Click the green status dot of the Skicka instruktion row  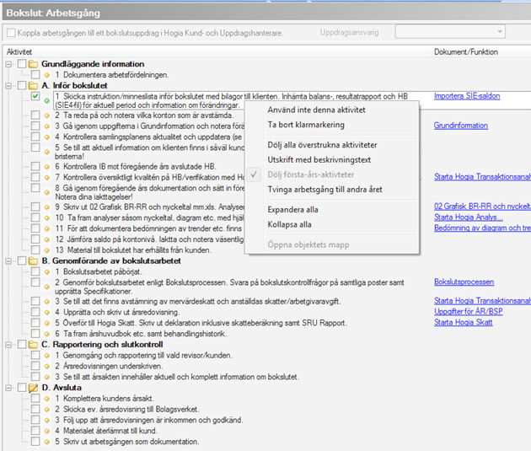(46, 100)
